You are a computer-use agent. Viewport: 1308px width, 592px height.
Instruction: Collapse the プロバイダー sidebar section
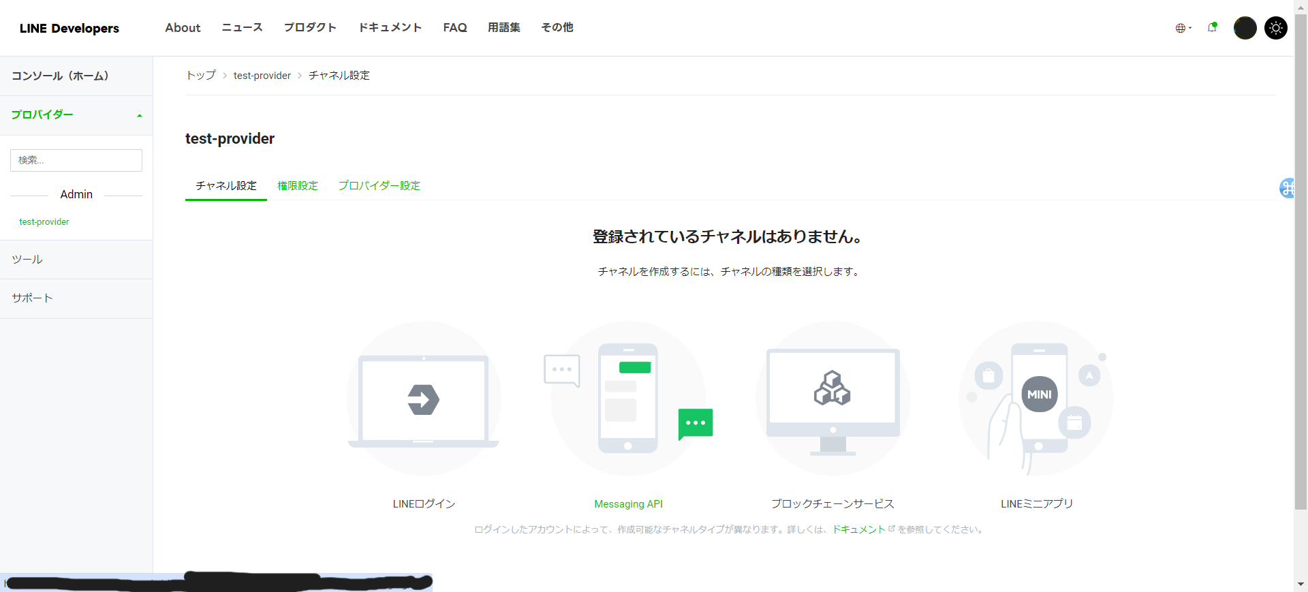pos(76,115)
